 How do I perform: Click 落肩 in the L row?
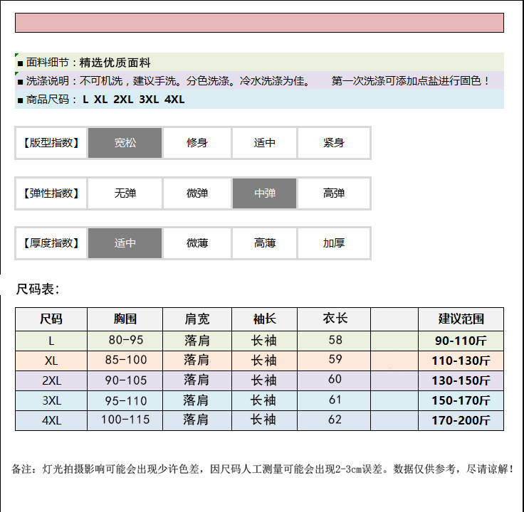click(x=197, y=341)
